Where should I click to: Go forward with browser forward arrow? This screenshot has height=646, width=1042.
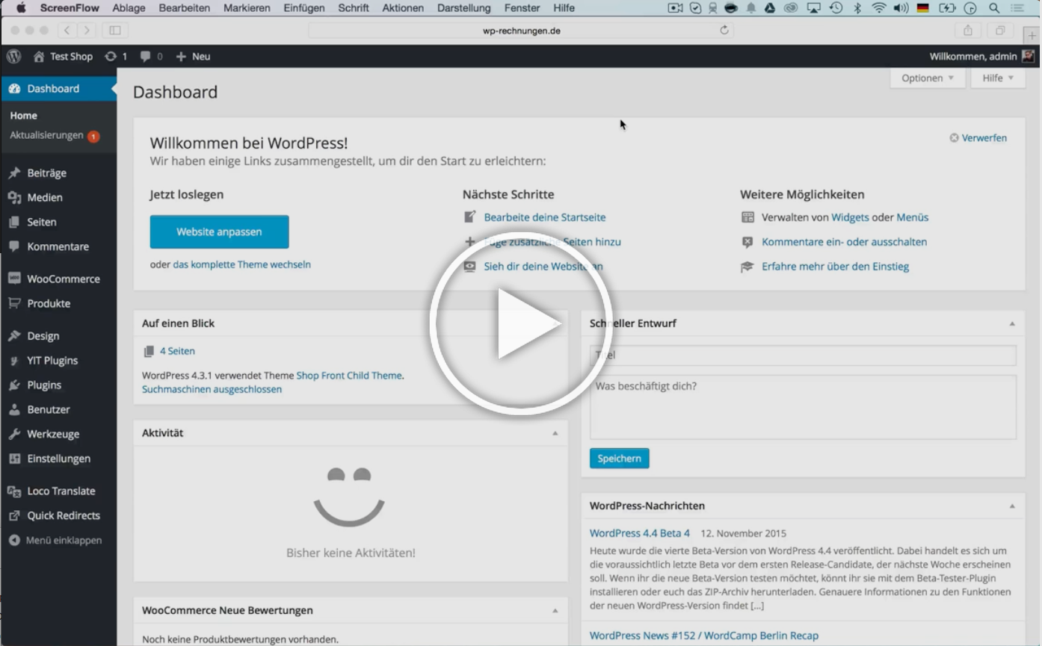pos(87,31)
